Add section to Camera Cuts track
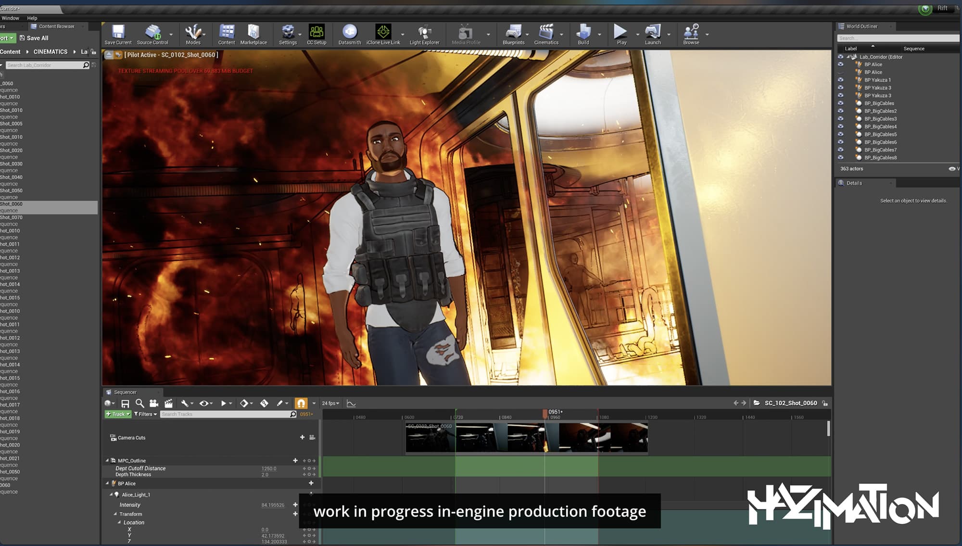The height and width of the screenshot is (546, 962). pyautogui.click(x=302, y=437)
